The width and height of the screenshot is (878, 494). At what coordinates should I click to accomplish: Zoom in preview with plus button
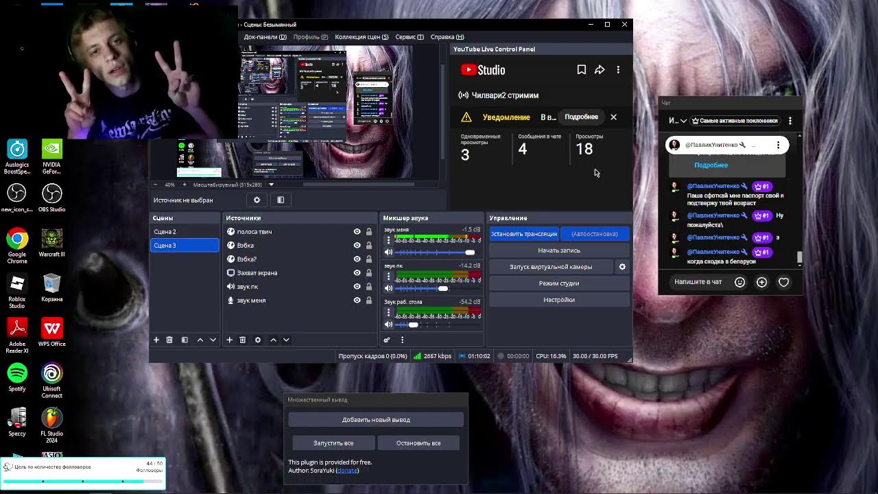(x=184, y=185)
